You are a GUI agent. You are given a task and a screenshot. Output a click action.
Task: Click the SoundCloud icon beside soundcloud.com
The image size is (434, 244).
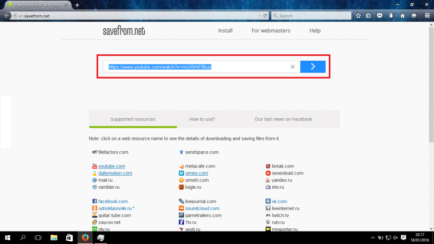pos(181,208)
